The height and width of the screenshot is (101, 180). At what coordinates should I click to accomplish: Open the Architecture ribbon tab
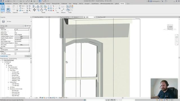click(8, 4)
